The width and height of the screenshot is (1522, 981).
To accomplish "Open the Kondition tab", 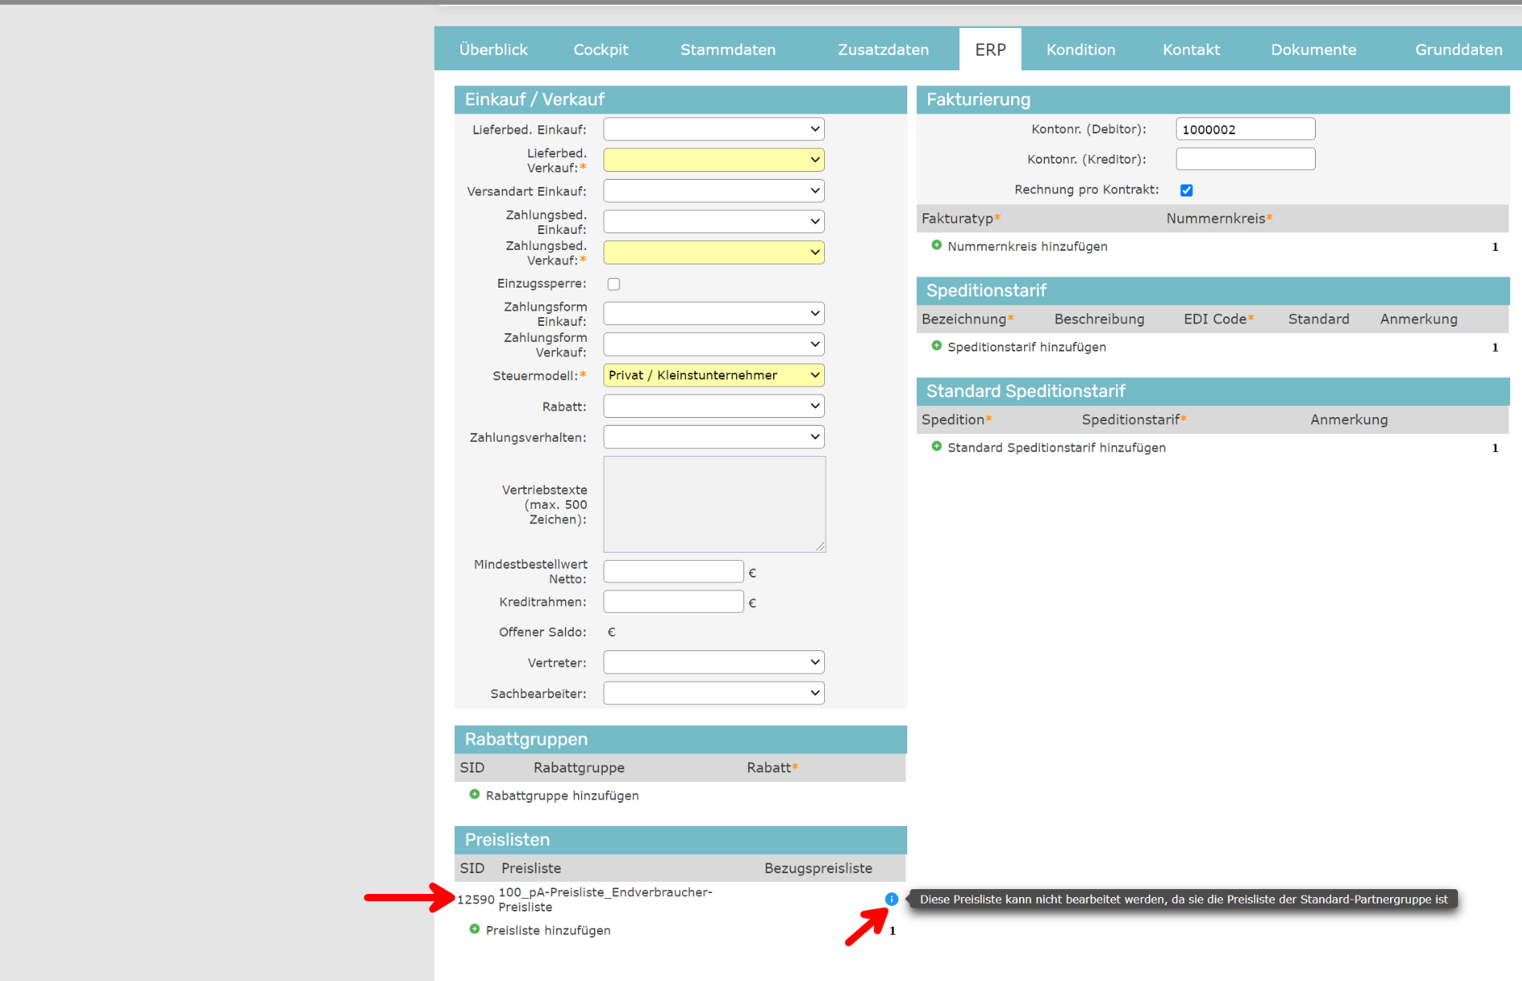I will [x=1080, y=50].
